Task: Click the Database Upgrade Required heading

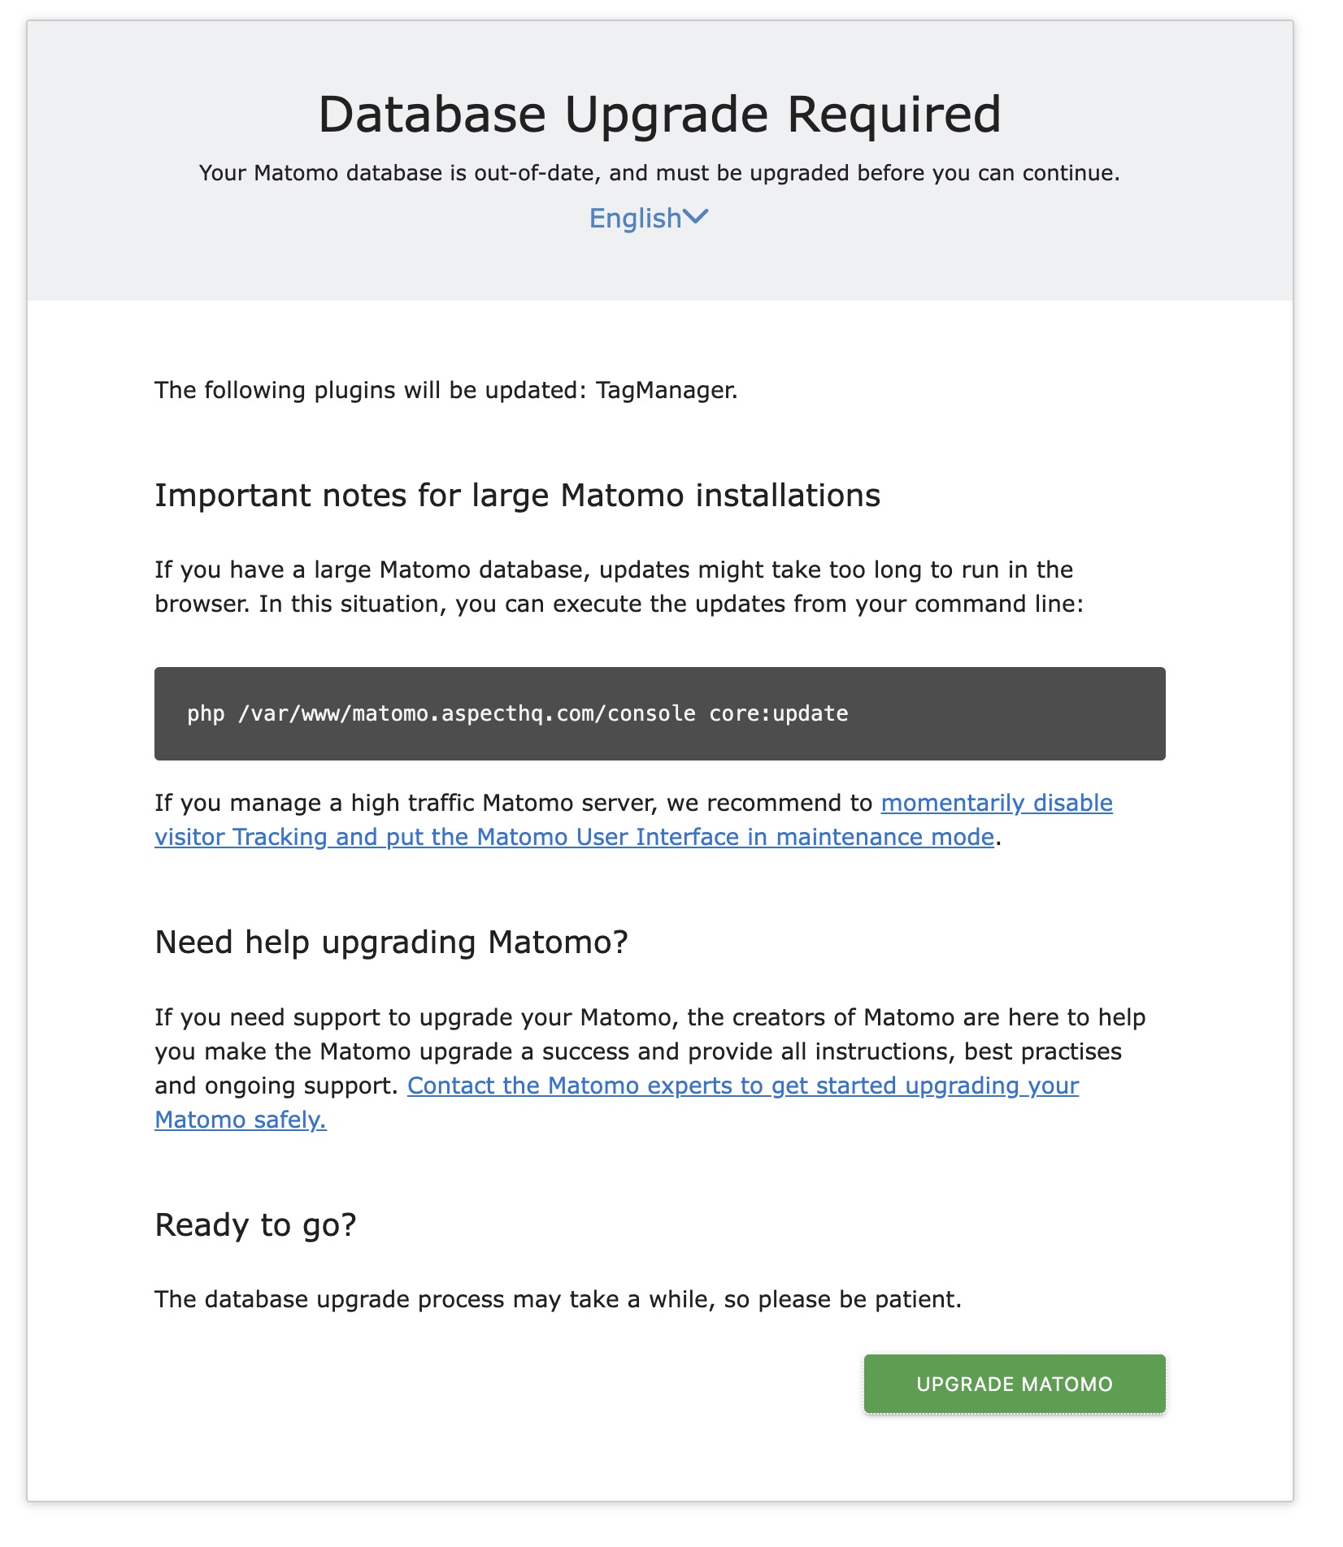Action: [x=659, y=114]
